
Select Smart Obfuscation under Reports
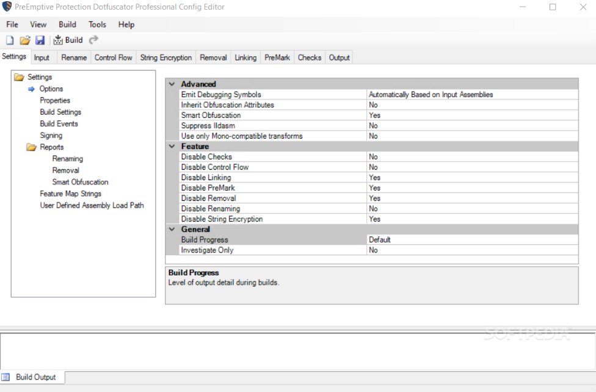click(80, 181)
